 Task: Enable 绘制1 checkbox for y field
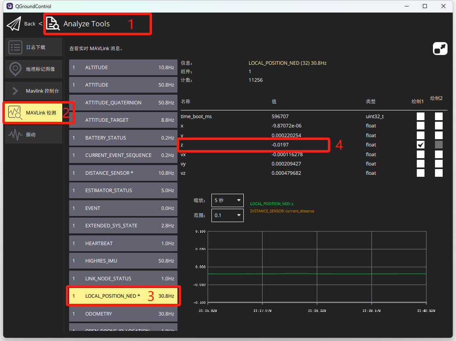[x=420, y=135]
